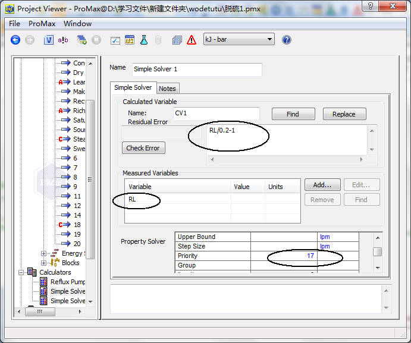Select the Lean stream arrow icon

pos(64,82)
